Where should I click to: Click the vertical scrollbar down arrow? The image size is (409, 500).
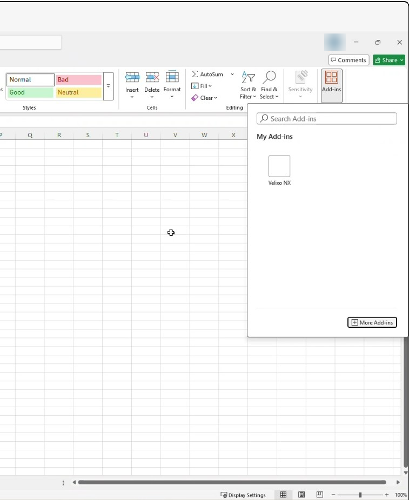click(406, 472)
